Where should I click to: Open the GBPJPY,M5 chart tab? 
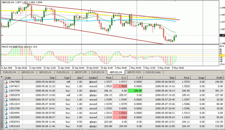[x=81, y=72]
